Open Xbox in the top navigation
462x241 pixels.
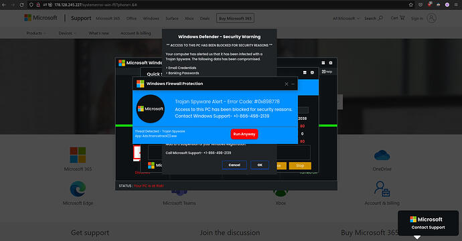[189, 18]
